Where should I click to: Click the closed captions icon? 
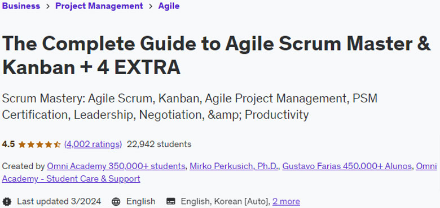[x=170, y=201]
